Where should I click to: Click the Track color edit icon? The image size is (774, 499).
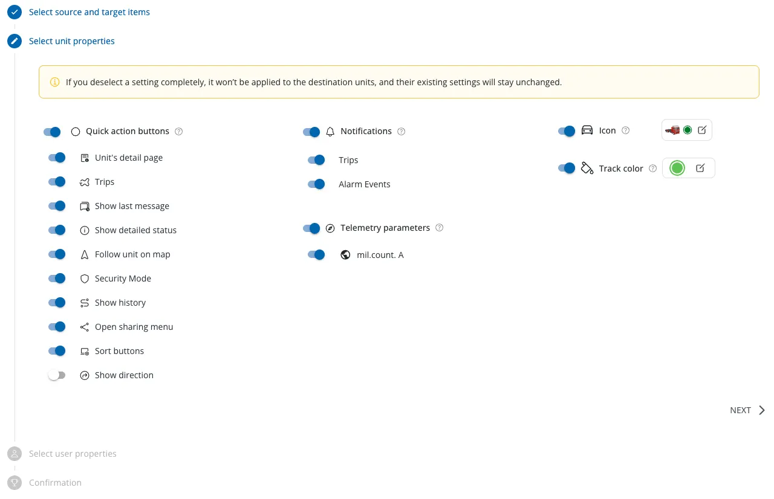pos(700,169)
